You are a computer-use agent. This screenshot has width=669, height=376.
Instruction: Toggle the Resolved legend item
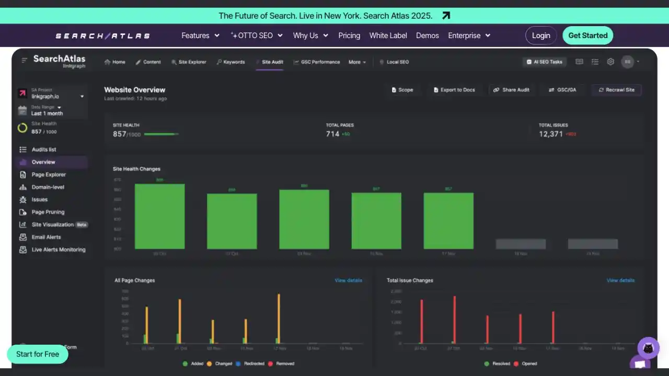tap(497, 363)
